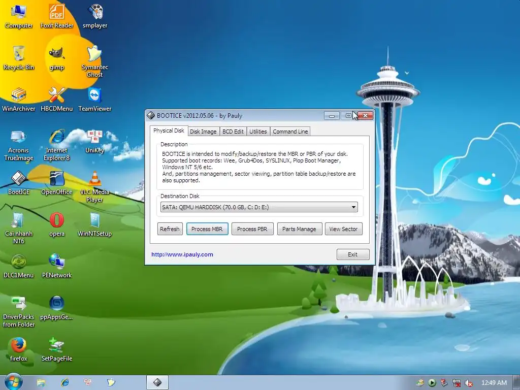Select the SetPageFile desktop icon
The height and width of the screenshot is (390, 520).
57,349
